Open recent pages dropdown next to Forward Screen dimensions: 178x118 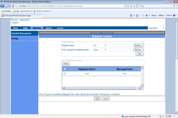(9, 6)
